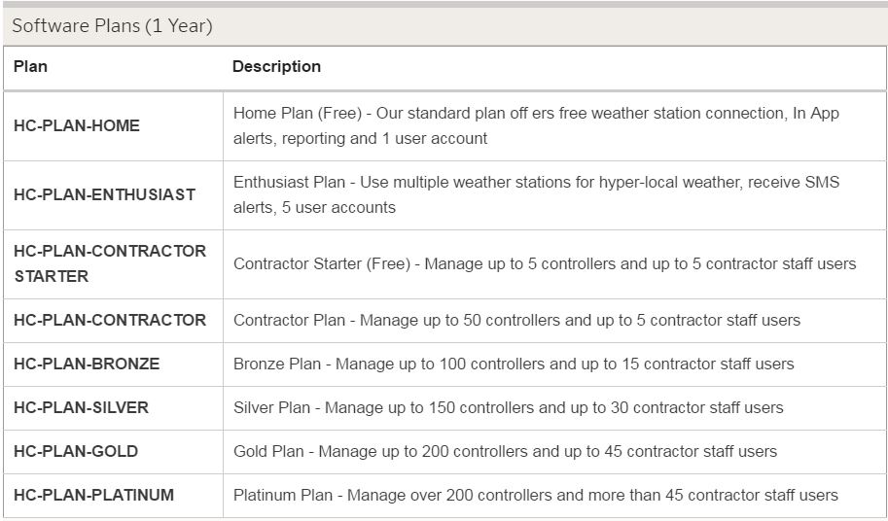Image resolution: width=888 pixels, height=521 pixels.
Task: Select the HC-PLAN-SILVER plan code
Action: [81, 407]
